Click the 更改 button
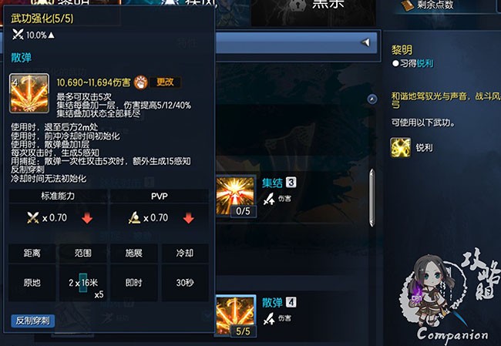 (165, 82)
